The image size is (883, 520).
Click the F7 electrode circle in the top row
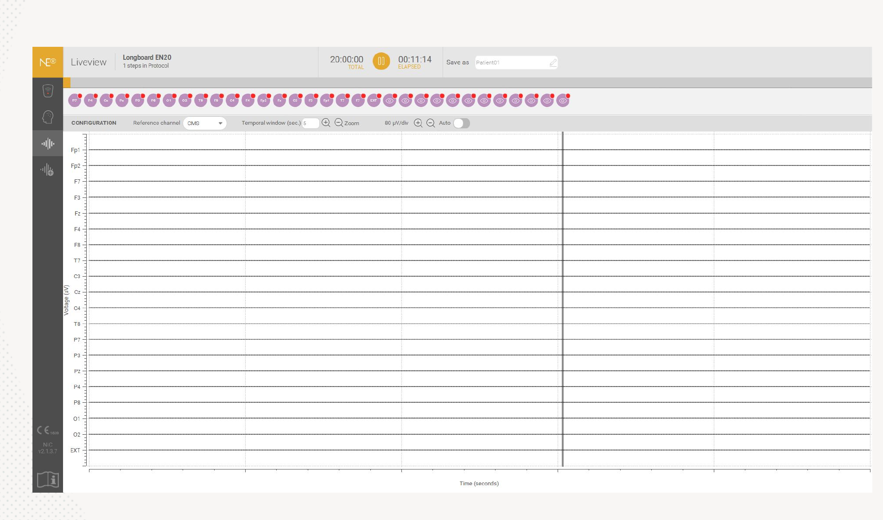358,101
